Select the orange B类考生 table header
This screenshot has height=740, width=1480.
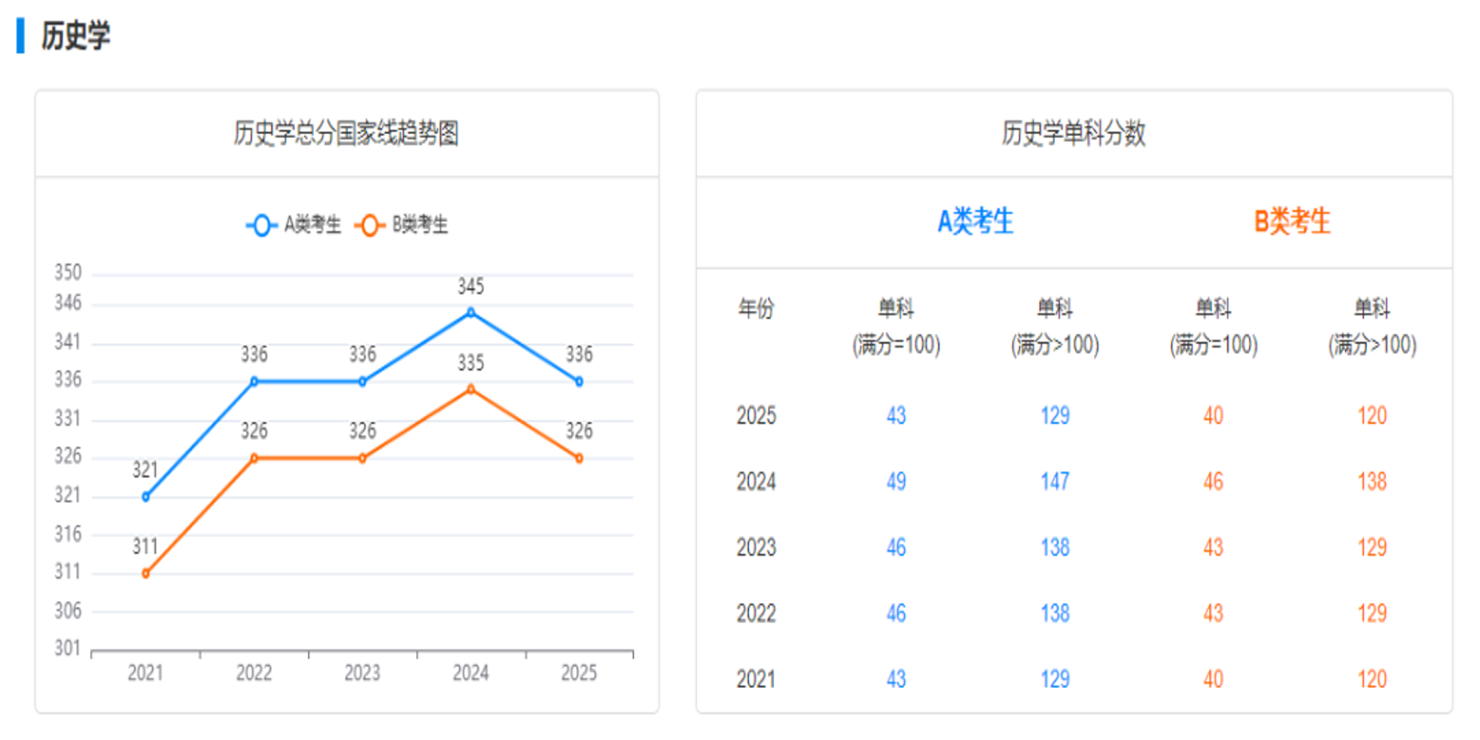1292,221
